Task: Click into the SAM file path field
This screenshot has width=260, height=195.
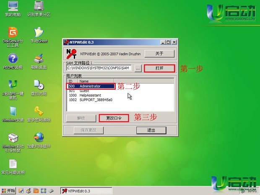Action: (x=99, y=68)
